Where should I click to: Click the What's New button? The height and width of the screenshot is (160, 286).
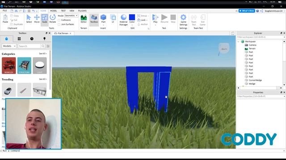click(x=247, y=11)
